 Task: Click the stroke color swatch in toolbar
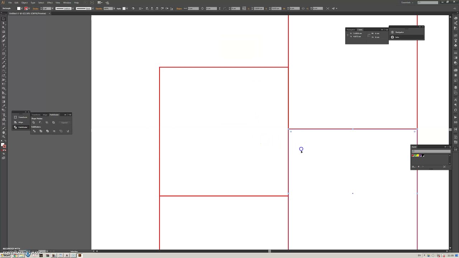4,146
